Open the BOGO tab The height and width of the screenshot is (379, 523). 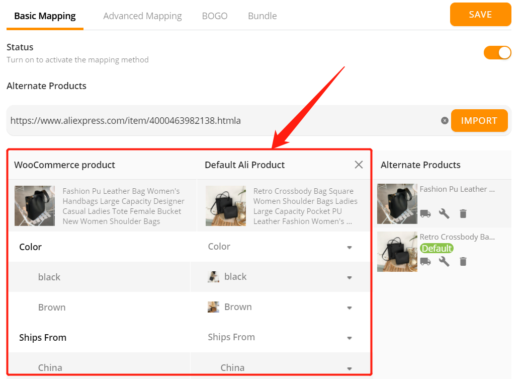(x=214, y=16)
